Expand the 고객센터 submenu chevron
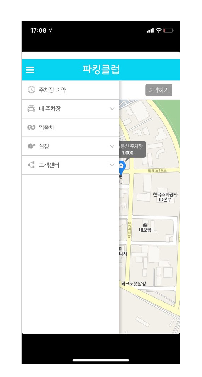This screenshot has width=202, height=377. (x=112, y=165)
